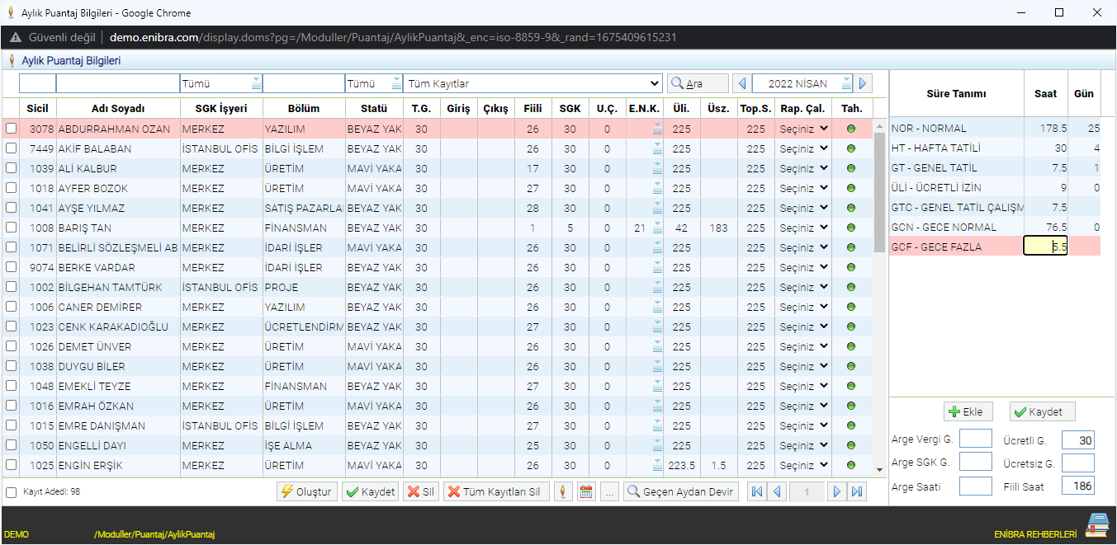Screen dimensions: 1117x545
Task: Click the wheat icon button in bottom toolbar
Action: (564, 492)
